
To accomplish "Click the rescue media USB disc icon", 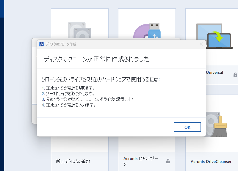I will pos(147,30).
